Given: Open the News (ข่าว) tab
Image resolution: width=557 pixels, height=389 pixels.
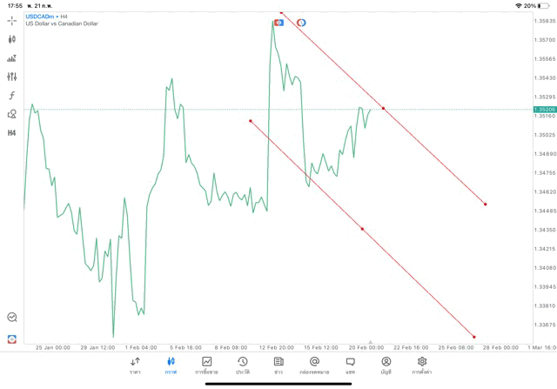Looking at the screenshot, I should click(x=278, y=365).
